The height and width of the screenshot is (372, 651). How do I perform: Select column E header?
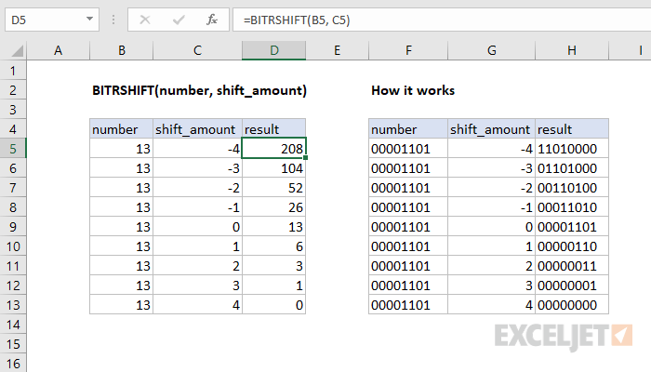[x=337, y=50]
